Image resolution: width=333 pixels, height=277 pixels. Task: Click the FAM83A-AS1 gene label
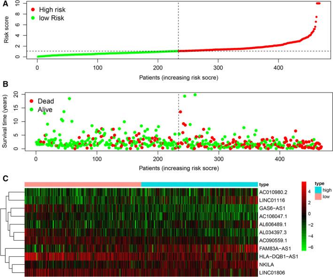coord(277,247)
